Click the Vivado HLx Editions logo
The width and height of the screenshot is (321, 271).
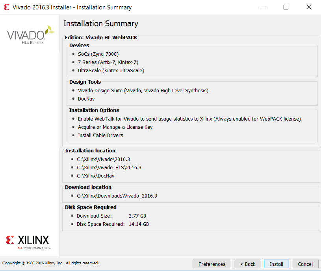click(x=31, y=35)
